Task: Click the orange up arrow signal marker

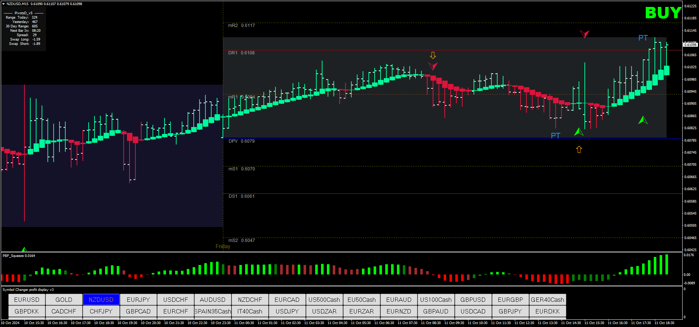Action: [579, 149]
